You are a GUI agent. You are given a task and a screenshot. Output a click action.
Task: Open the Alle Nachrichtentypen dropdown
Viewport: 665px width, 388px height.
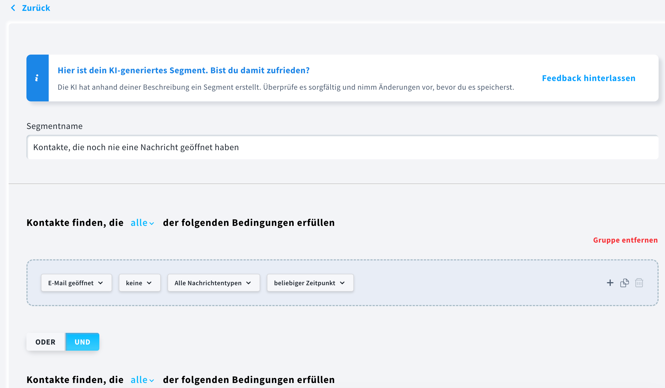(213, 283)
